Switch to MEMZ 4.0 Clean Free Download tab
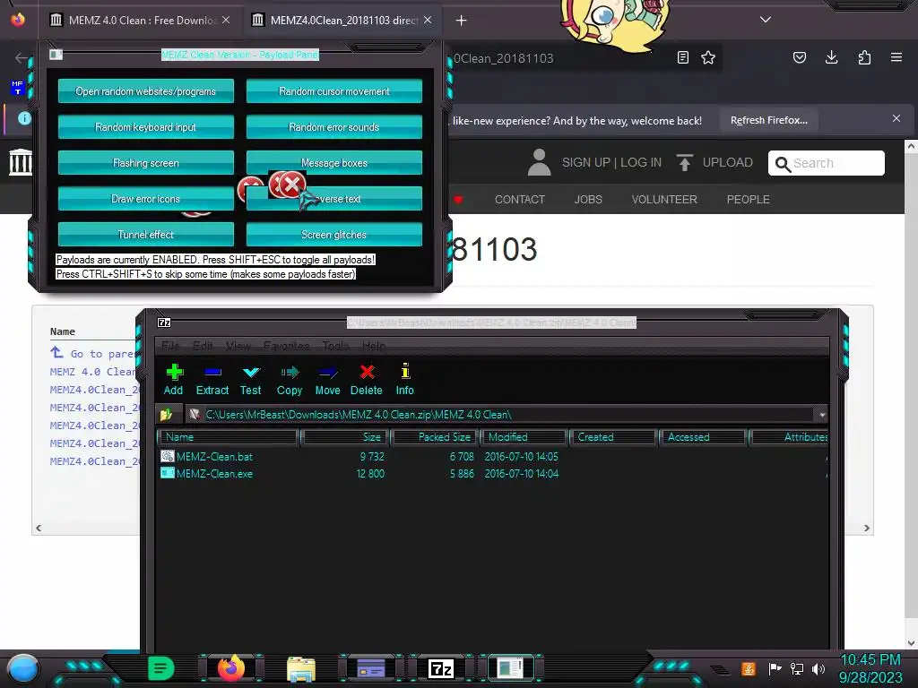 [x=141, y=21]
